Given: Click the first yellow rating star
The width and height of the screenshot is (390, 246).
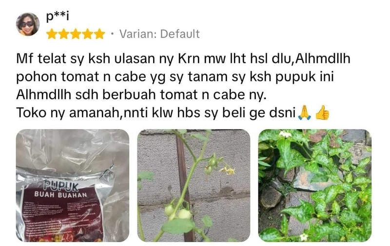Looking at the screenshot, I should pyautogui.click(x=52, y=34).
